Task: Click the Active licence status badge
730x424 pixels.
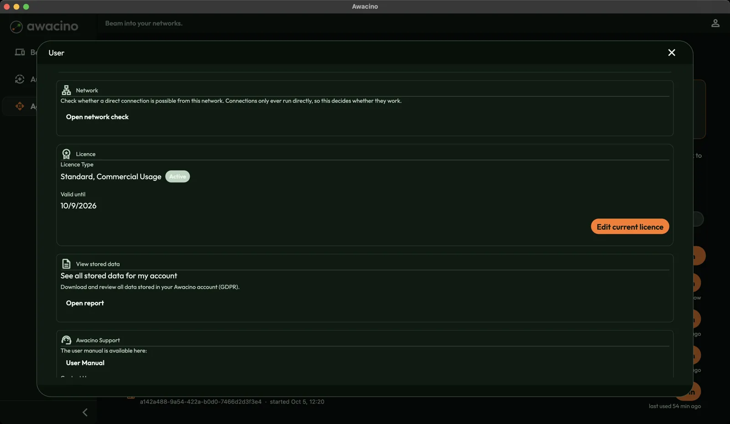Action: 177,176
